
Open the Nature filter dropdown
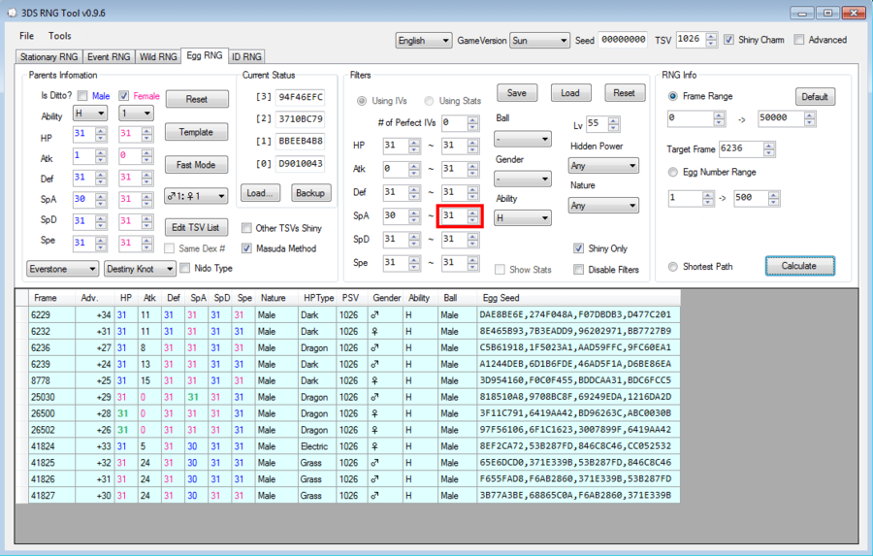(x=603, y=206)
